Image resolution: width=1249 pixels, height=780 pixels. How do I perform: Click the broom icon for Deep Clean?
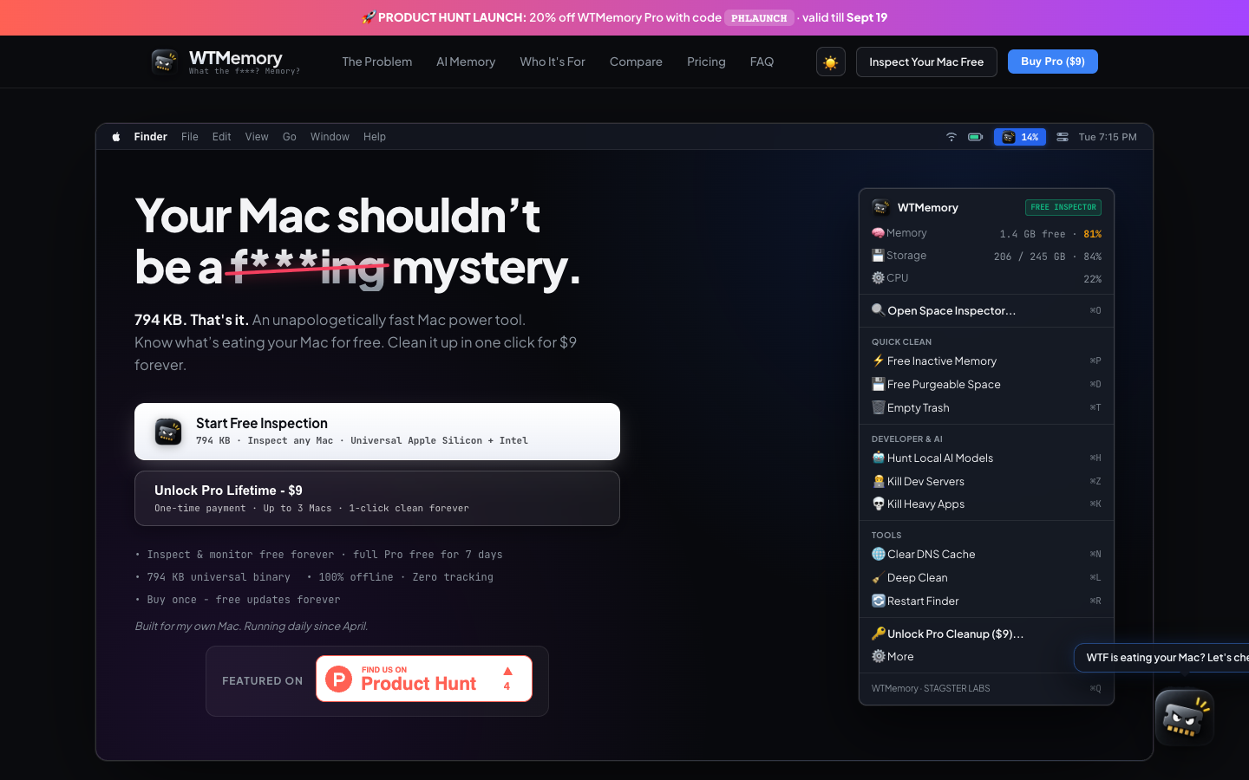(x=878, y=577)
